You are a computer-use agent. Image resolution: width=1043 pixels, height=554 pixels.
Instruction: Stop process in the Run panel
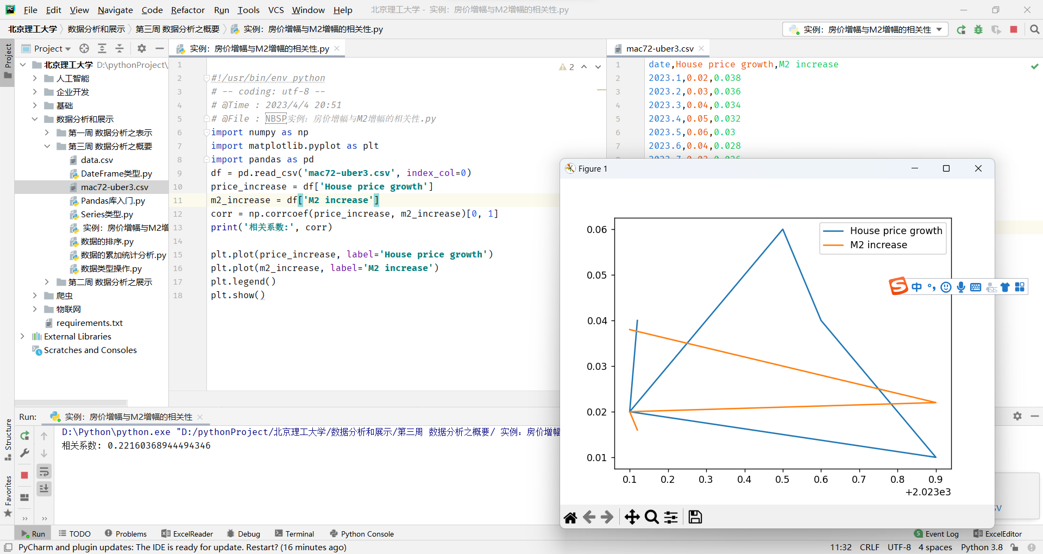(x=24, y=475)
